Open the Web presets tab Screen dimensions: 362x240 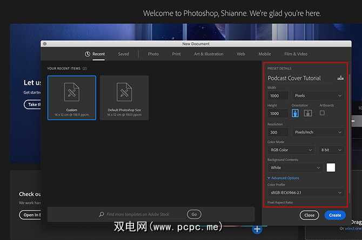coord(241,54)
